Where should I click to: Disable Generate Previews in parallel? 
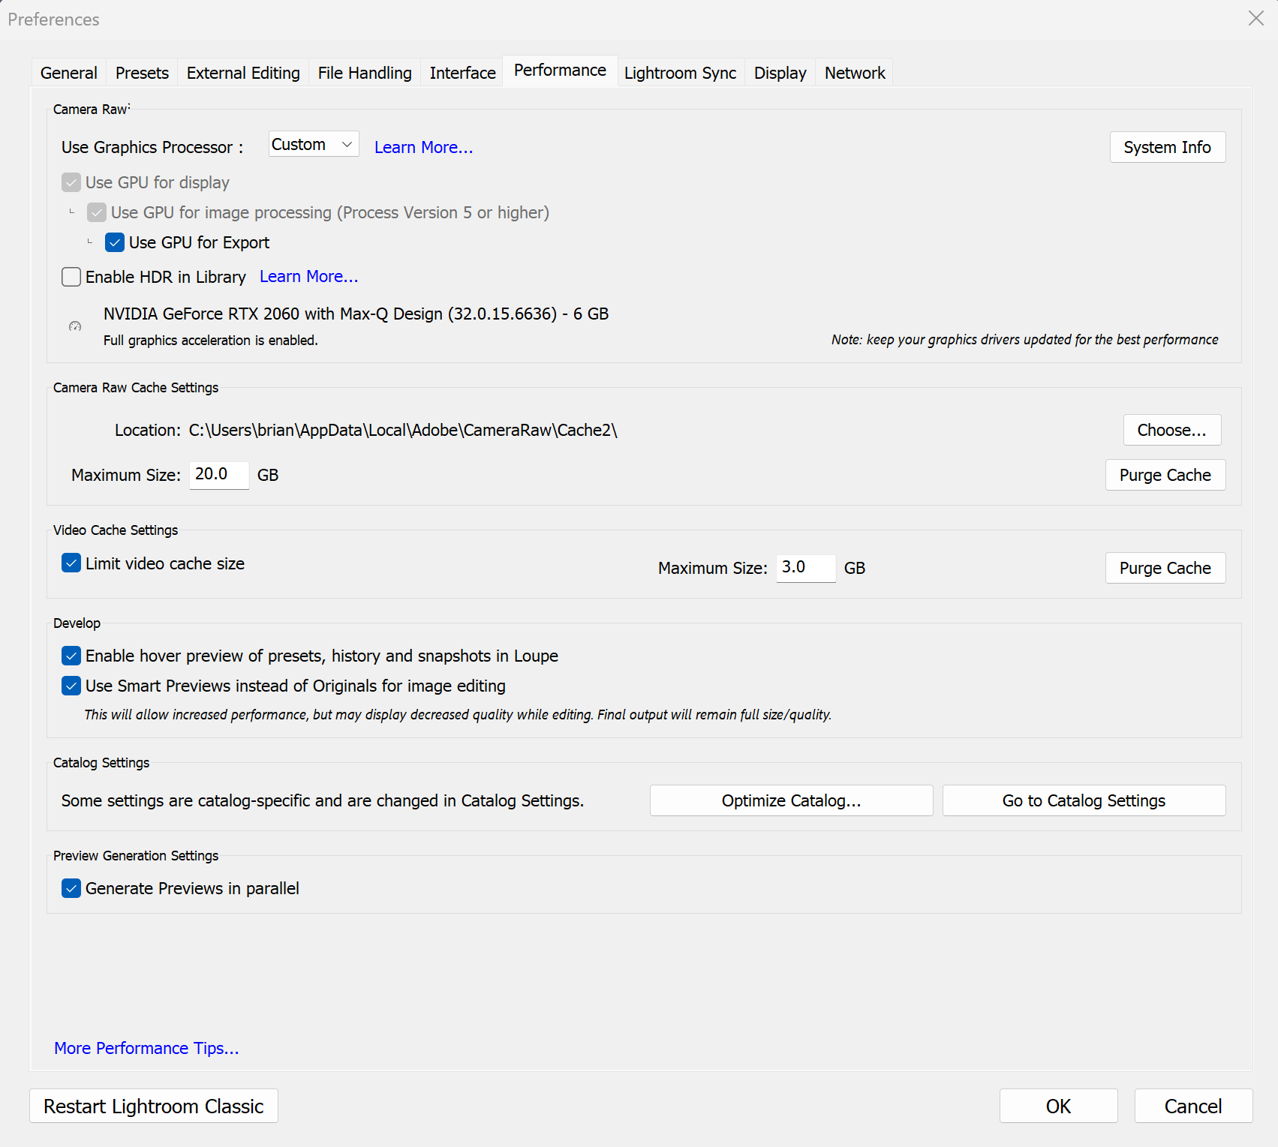tap(71, 888)
